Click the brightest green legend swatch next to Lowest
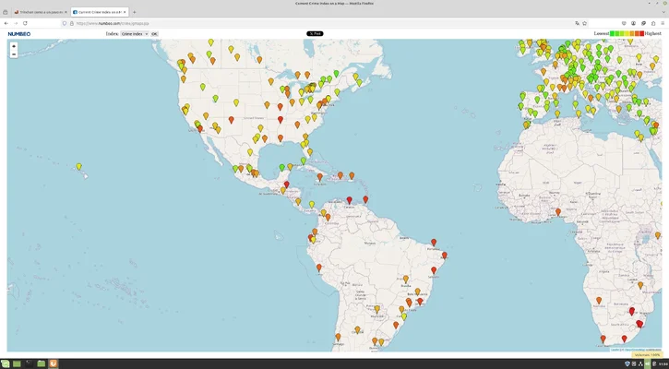The width and height of the screenshot is (669, 369). click(613, 34)
